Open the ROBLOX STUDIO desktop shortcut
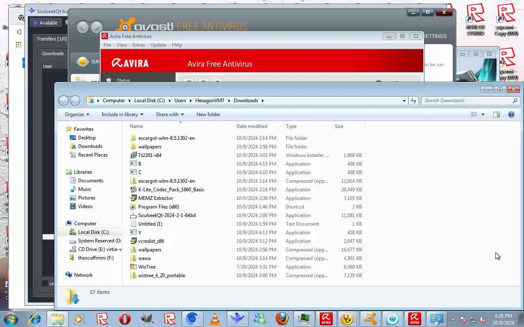Viewport: 524px width, 327px height. pos(475,19)
